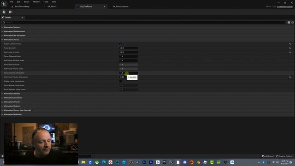This screenshot has height=166, width=295.
Task: Close the SA_FireFocus tab
Action: 105,6
